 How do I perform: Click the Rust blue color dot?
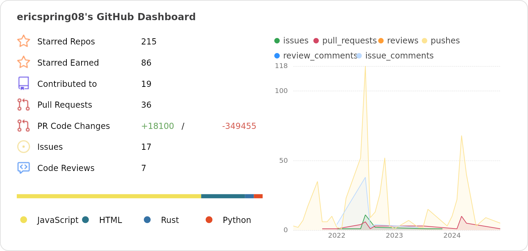(x=147, y=220)
